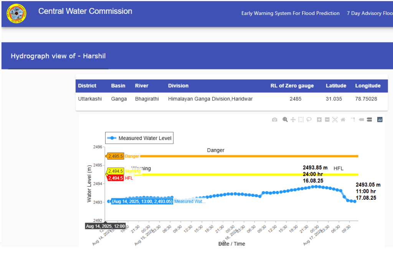Click the peak data point labeled 2493.85 m
This screenshot has width=393, height=258.
(x=315, y=187)
